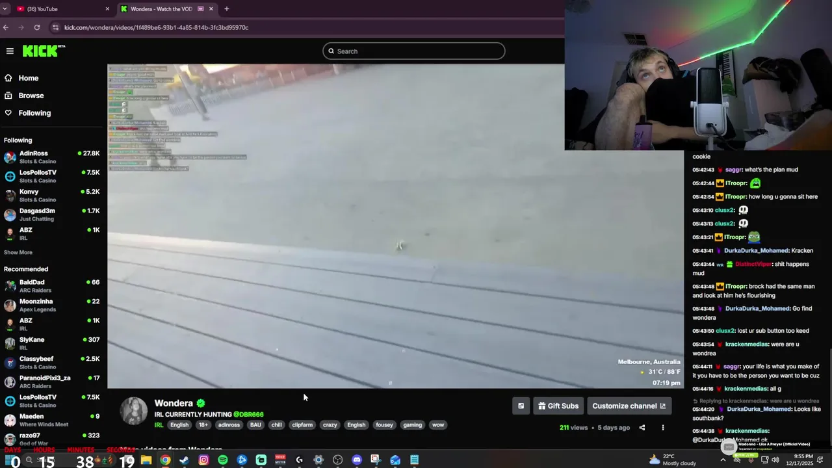Open a new browser tab
Viewport: 832px width, 468px height.
pos(226,9)
